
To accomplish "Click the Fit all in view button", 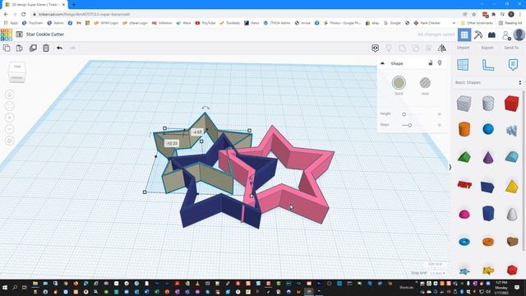I will [9, 106].
